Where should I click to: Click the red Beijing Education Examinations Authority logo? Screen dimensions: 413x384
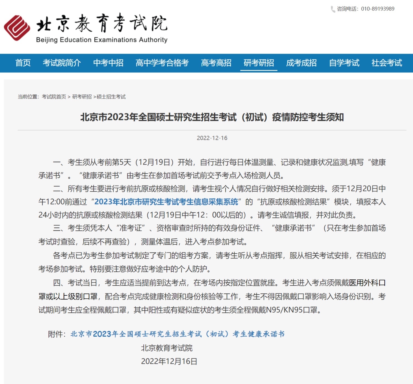pyautogui.click(x=17, y=28)
